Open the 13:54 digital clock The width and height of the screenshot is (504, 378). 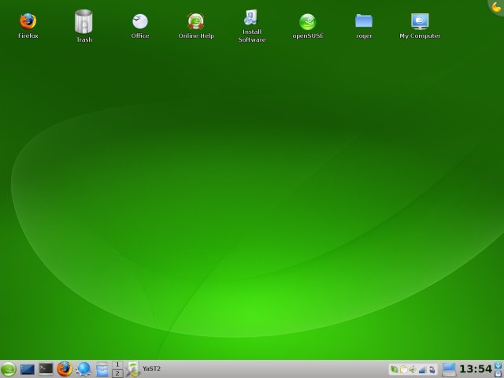point(476,369)
